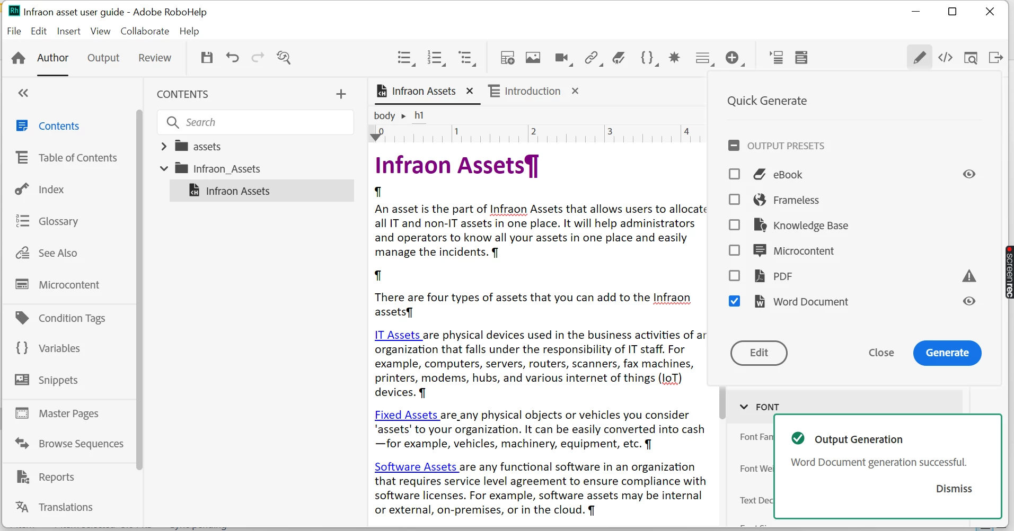Collapse the FONT section

(x=744, y=407)
